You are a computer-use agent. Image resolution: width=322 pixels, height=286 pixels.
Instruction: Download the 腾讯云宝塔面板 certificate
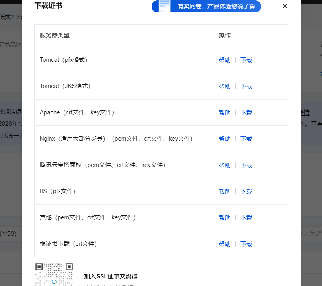pyautogui.click(x=246, y=165)
